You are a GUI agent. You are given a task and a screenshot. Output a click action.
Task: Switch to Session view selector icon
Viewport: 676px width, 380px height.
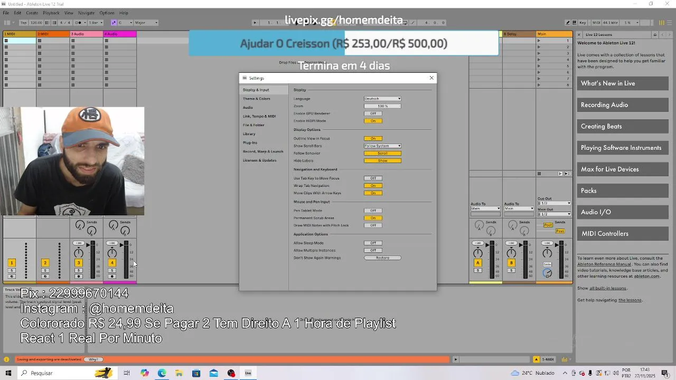pyautogui.click(x=662, y=23)
